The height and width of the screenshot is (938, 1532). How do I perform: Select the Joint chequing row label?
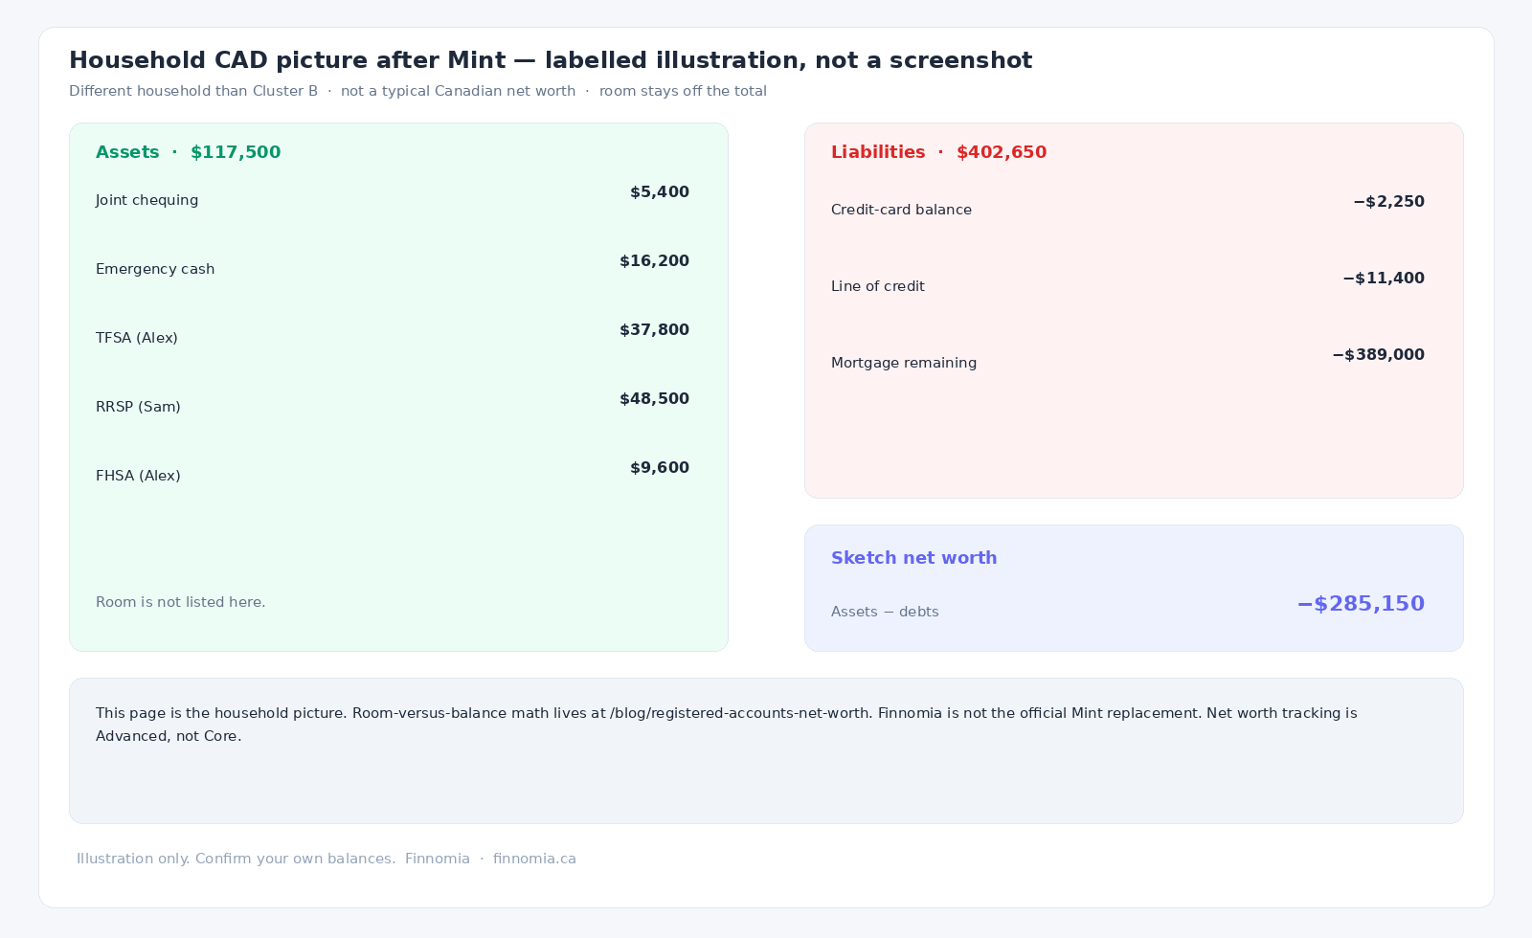(147, 200)
